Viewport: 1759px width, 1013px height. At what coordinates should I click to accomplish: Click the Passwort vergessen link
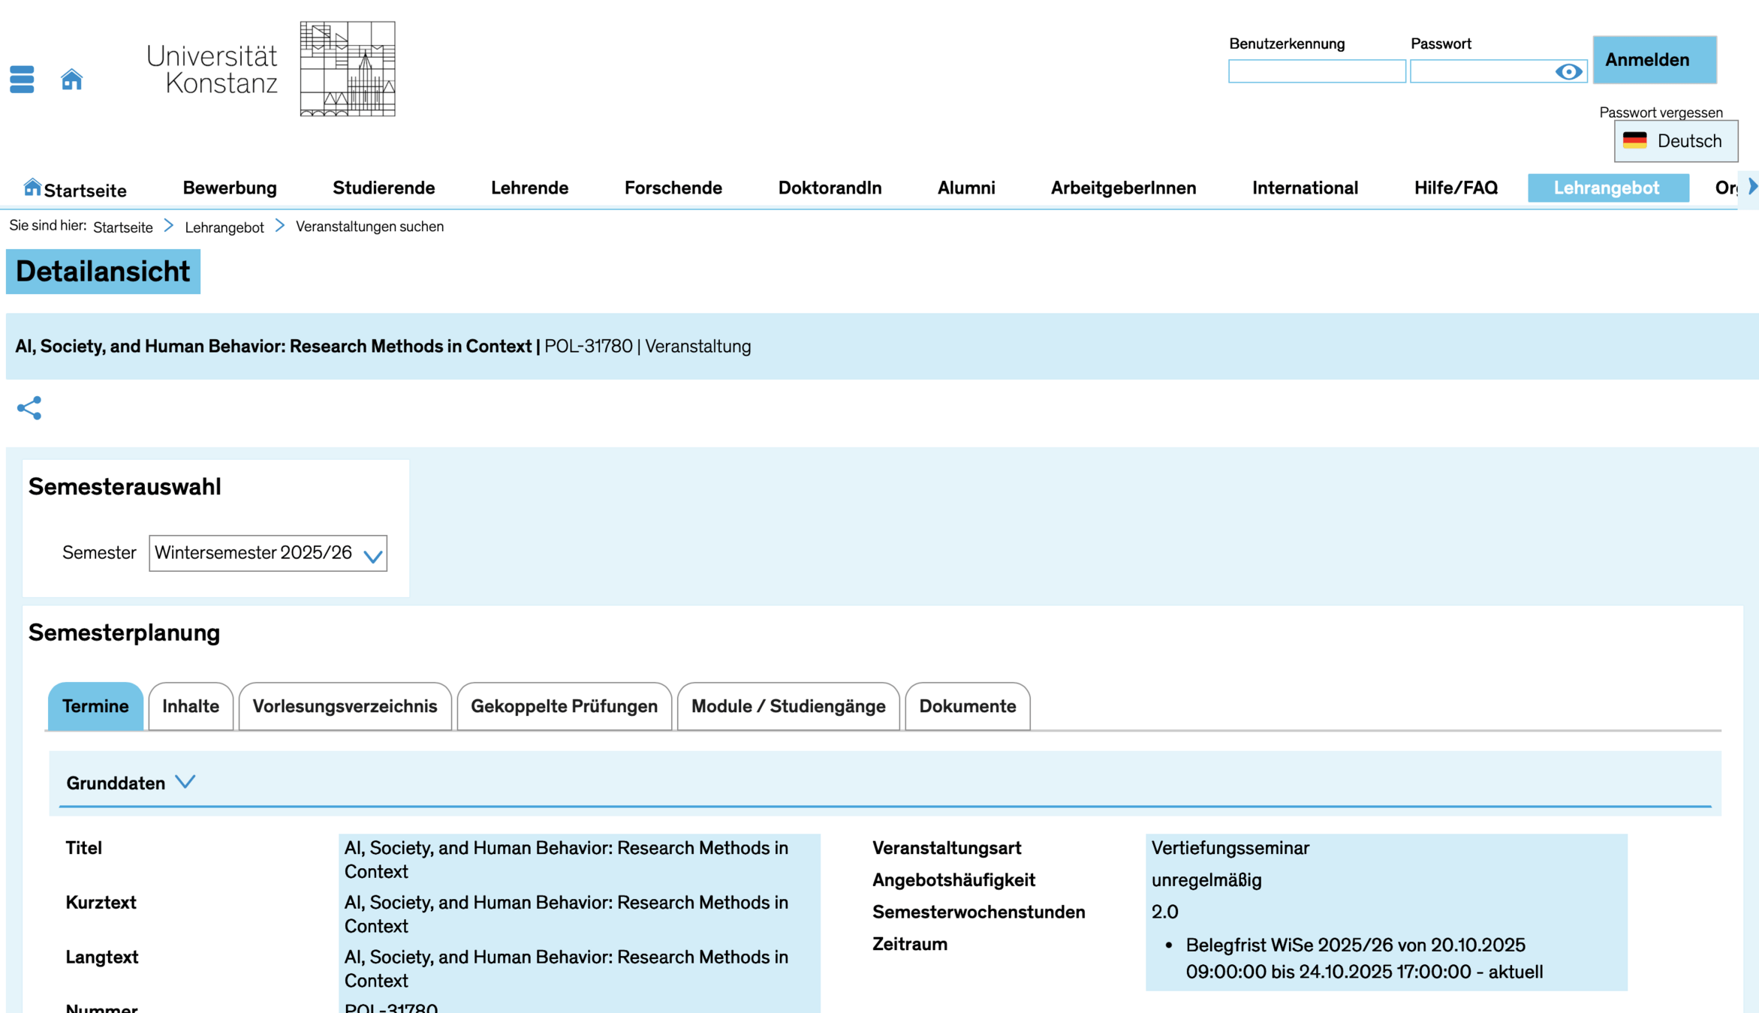(x=1661, y=113)
